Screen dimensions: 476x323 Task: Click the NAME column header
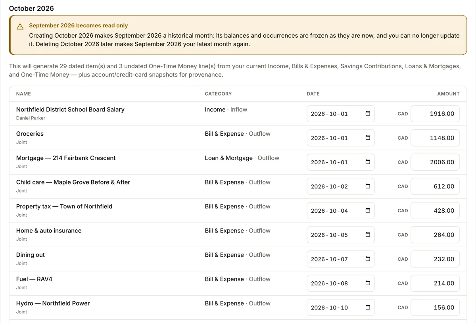click(x=23, y=94)
